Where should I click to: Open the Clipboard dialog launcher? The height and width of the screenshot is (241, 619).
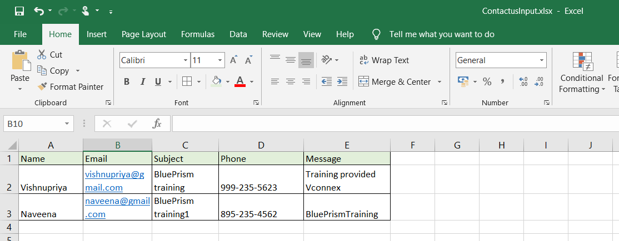108,103
